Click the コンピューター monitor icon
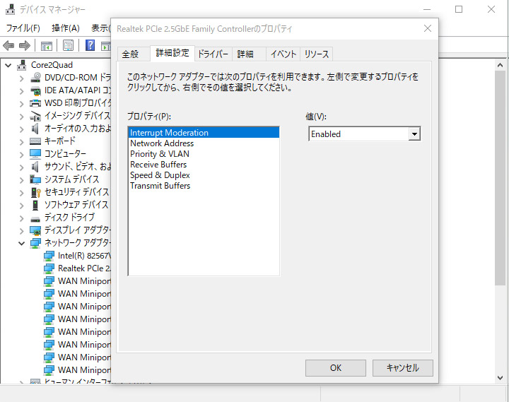Screen dimensions: 509x402 35,154
